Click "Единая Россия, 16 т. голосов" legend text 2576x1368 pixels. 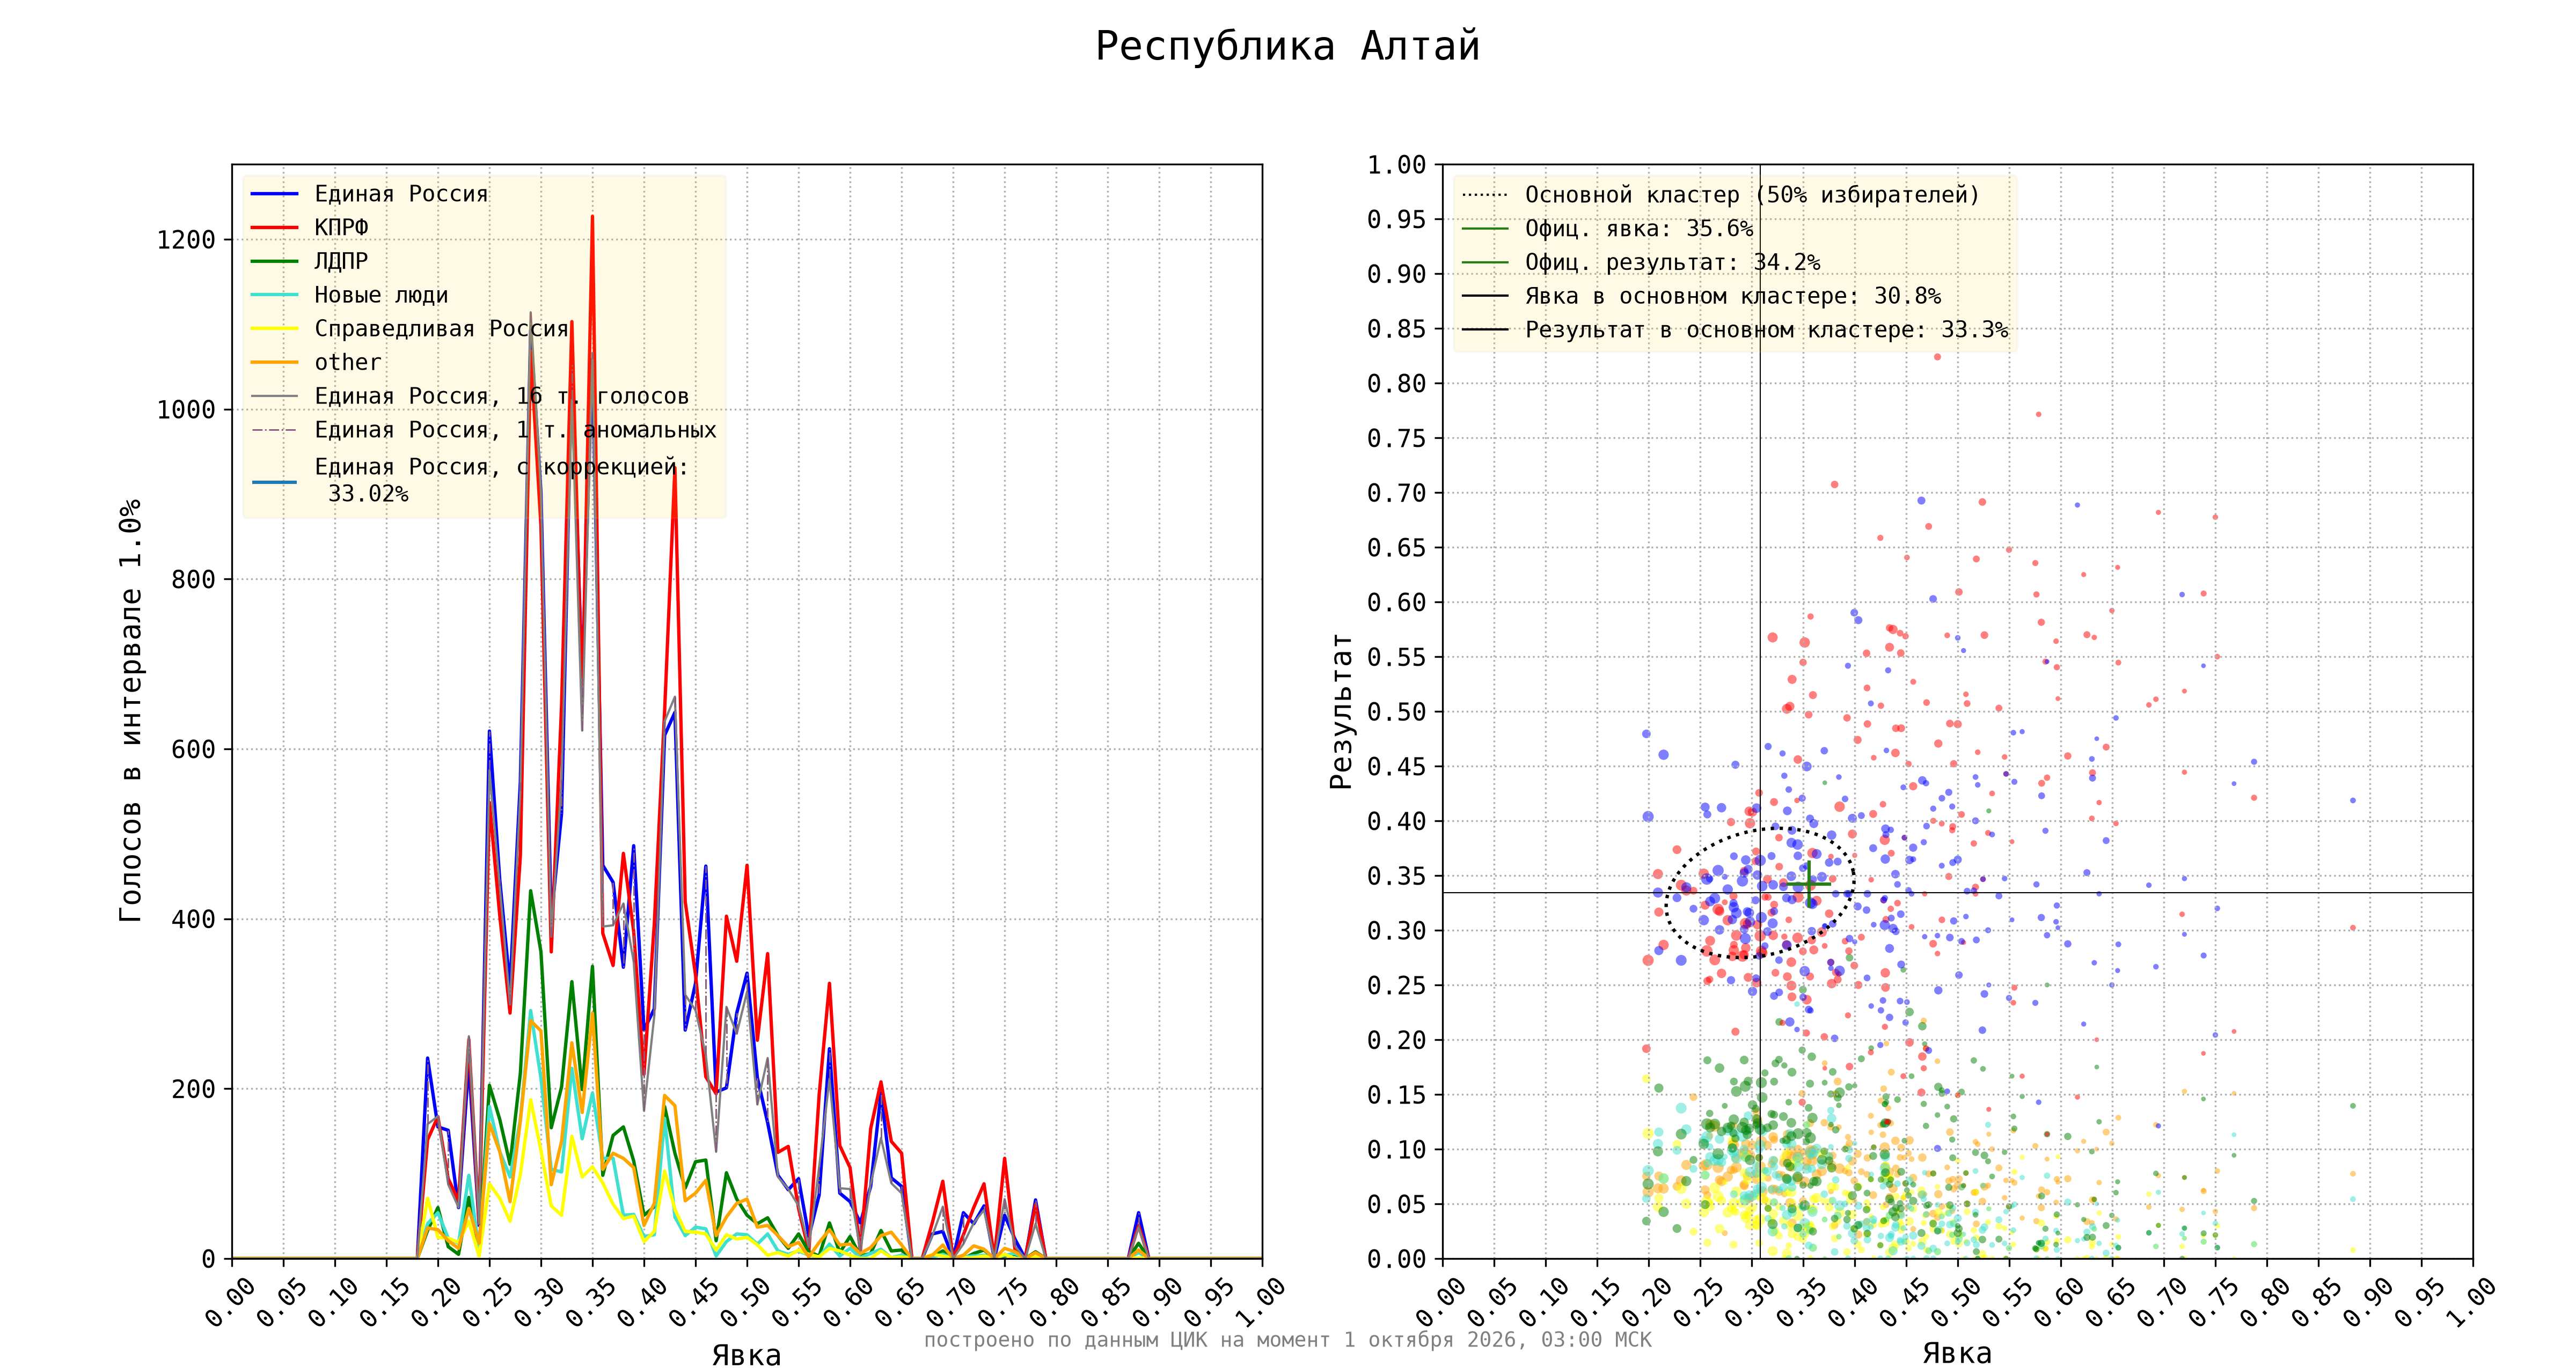pyautogui.click(x=502, y=396)
